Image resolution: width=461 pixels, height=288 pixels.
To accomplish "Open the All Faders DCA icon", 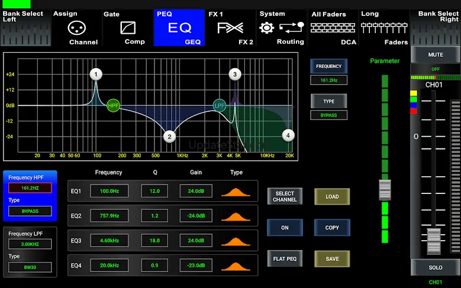I will [333, 28].
